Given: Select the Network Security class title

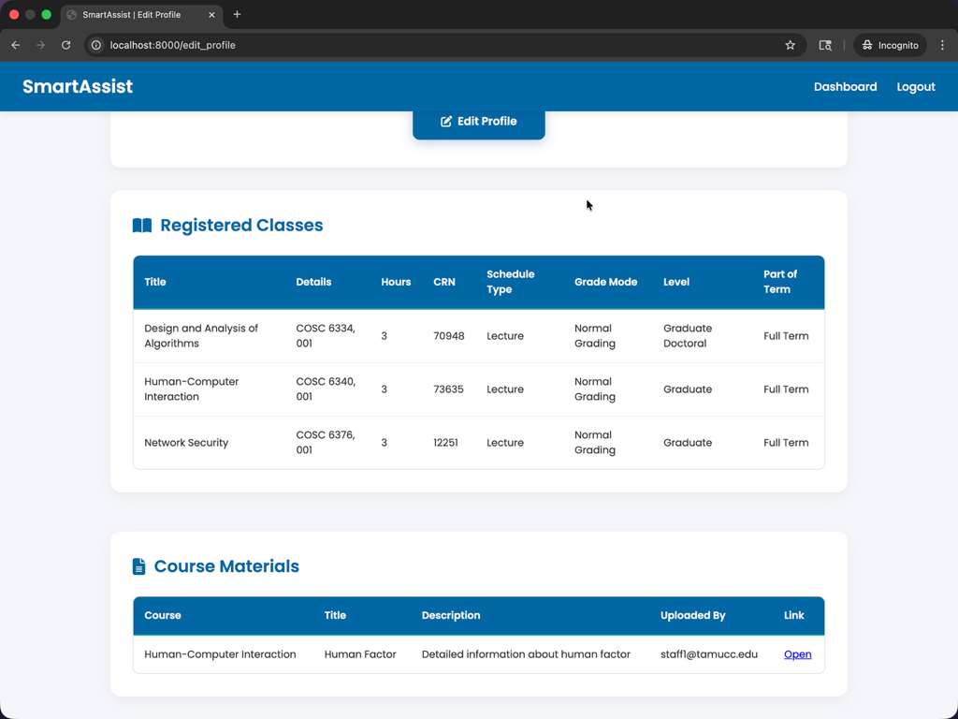Looking at the screenshot, I should [186, 443].
